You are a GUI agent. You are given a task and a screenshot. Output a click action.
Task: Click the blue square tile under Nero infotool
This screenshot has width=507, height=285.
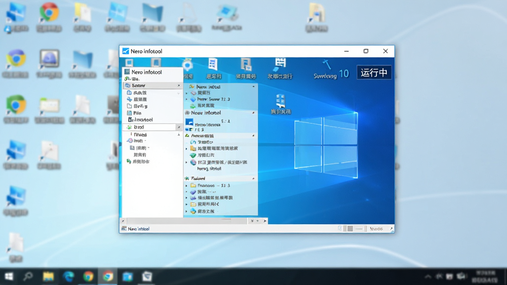click(190, 122)
